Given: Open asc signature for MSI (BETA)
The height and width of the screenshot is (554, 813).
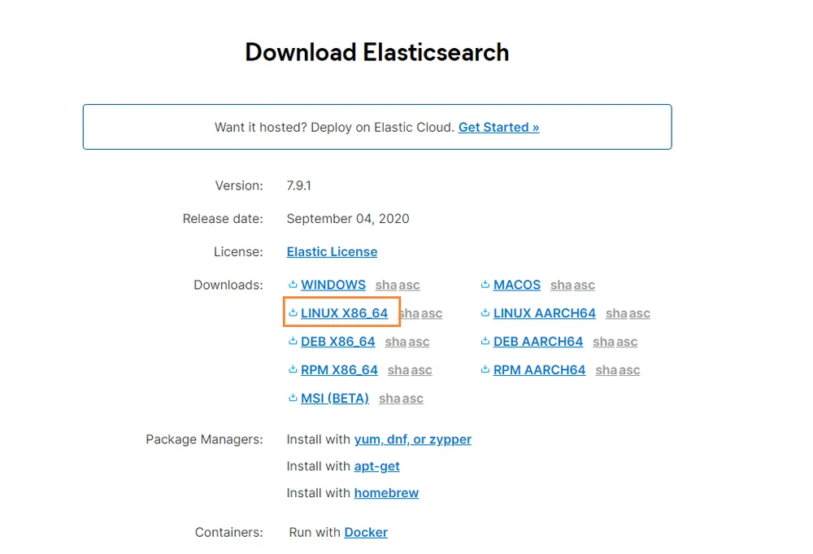Looking at the screenshot, I should click(x=412, y=399).
